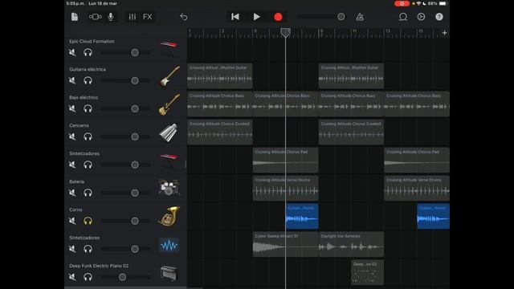
Task: Select the drum kit instrument icon
Action: (169, 188)
